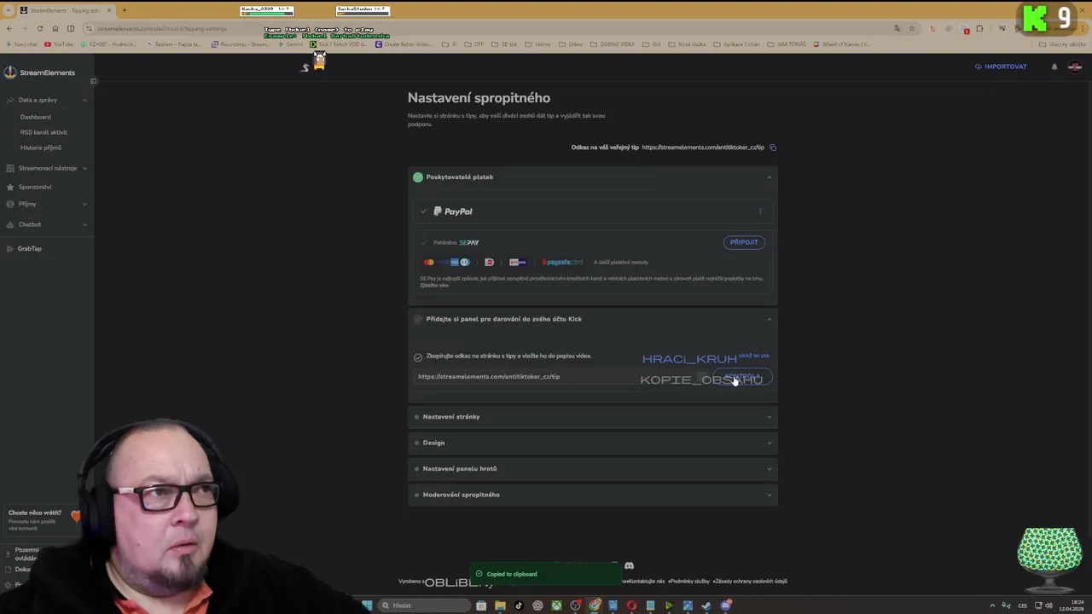This screenshot has width=1092, height=614.
Task: Click the Kontaktujte nás footer link
Action: pyautogui.click(x=646, y=582)
